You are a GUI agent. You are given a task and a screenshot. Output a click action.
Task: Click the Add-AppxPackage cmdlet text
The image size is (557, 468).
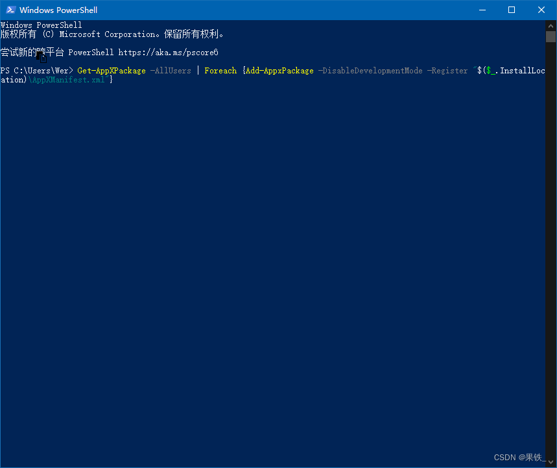click(279, 71)
